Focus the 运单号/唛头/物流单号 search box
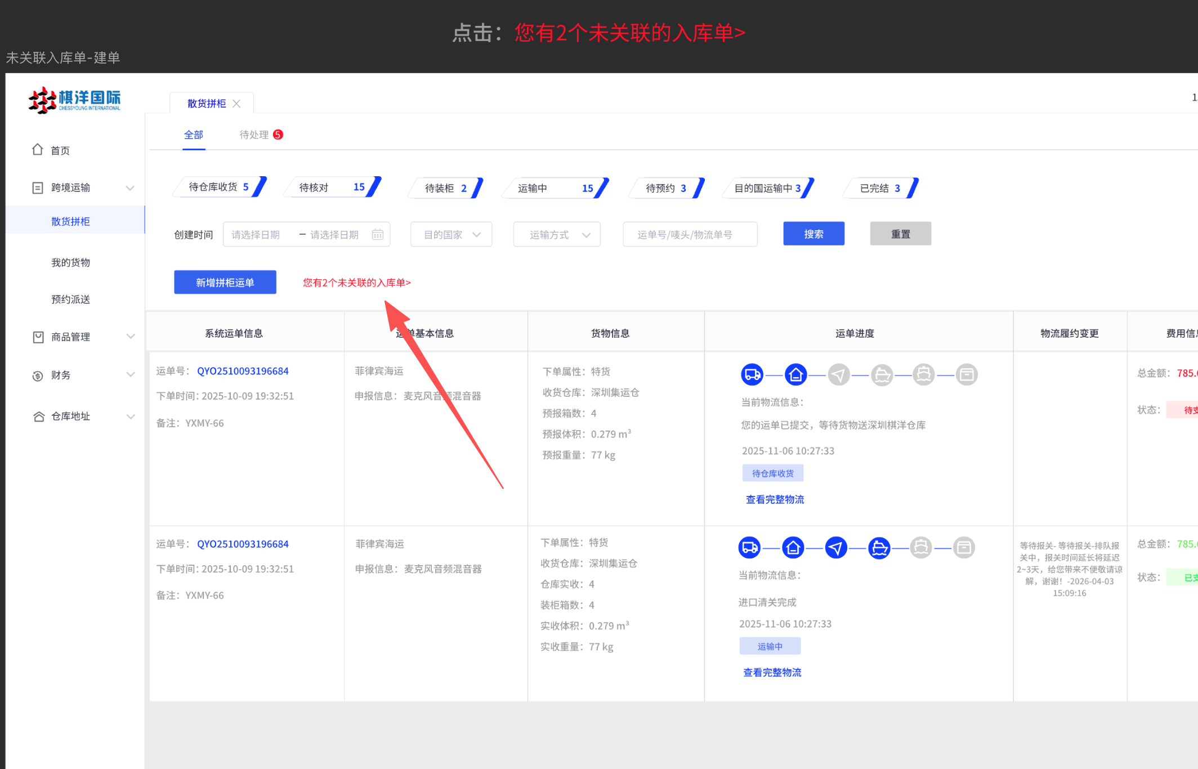The image size is (1198, 769). click(x=690, y=234)
